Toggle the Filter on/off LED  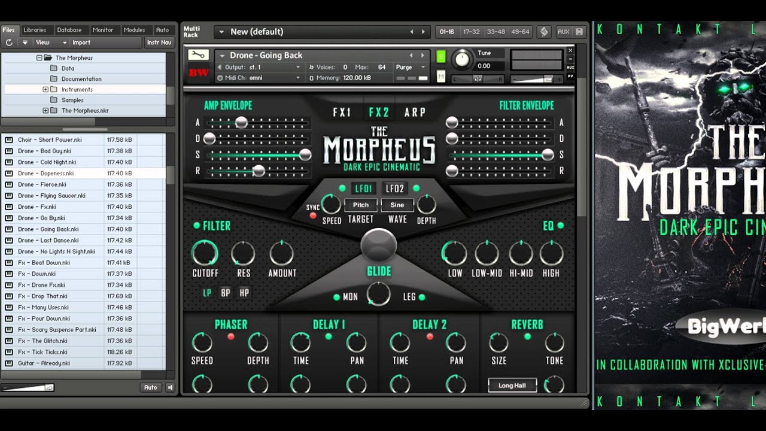tap(196, 226)
